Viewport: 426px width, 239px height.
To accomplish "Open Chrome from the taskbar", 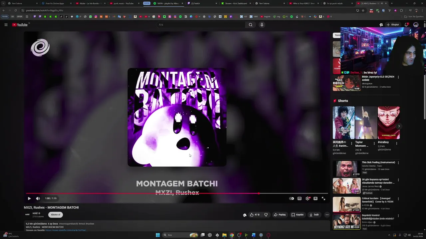I will point(232,235).
